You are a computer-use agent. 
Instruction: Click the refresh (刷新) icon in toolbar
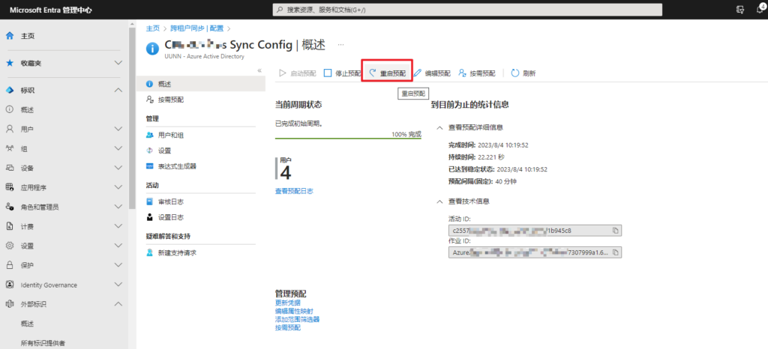tap(515, 73)
